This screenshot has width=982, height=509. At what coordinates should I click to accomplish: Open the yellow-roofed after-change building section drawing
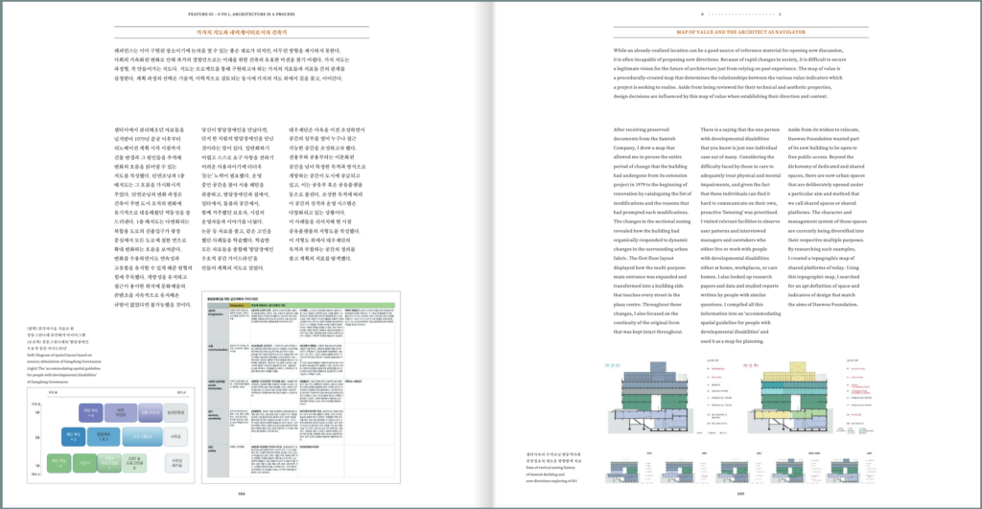(789, 397)
